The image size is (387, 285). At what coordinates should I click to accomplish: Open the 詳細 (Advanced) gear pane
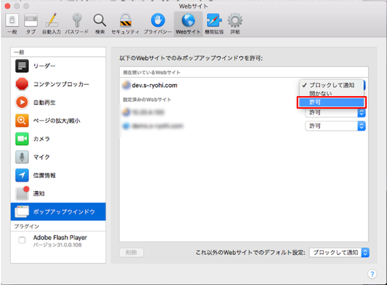click(x=235, y=24)
